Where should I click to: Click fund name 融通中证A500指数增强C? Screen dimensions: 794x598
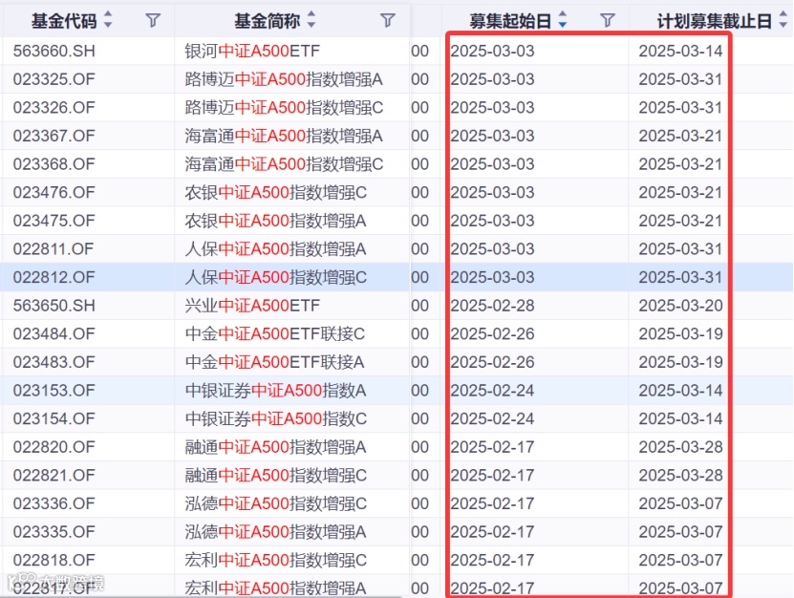pos(275,476)
